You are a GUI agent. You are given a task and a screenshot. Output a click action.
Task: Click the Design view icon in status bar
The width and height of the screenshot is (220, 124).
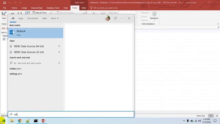(x=217, y=116)
